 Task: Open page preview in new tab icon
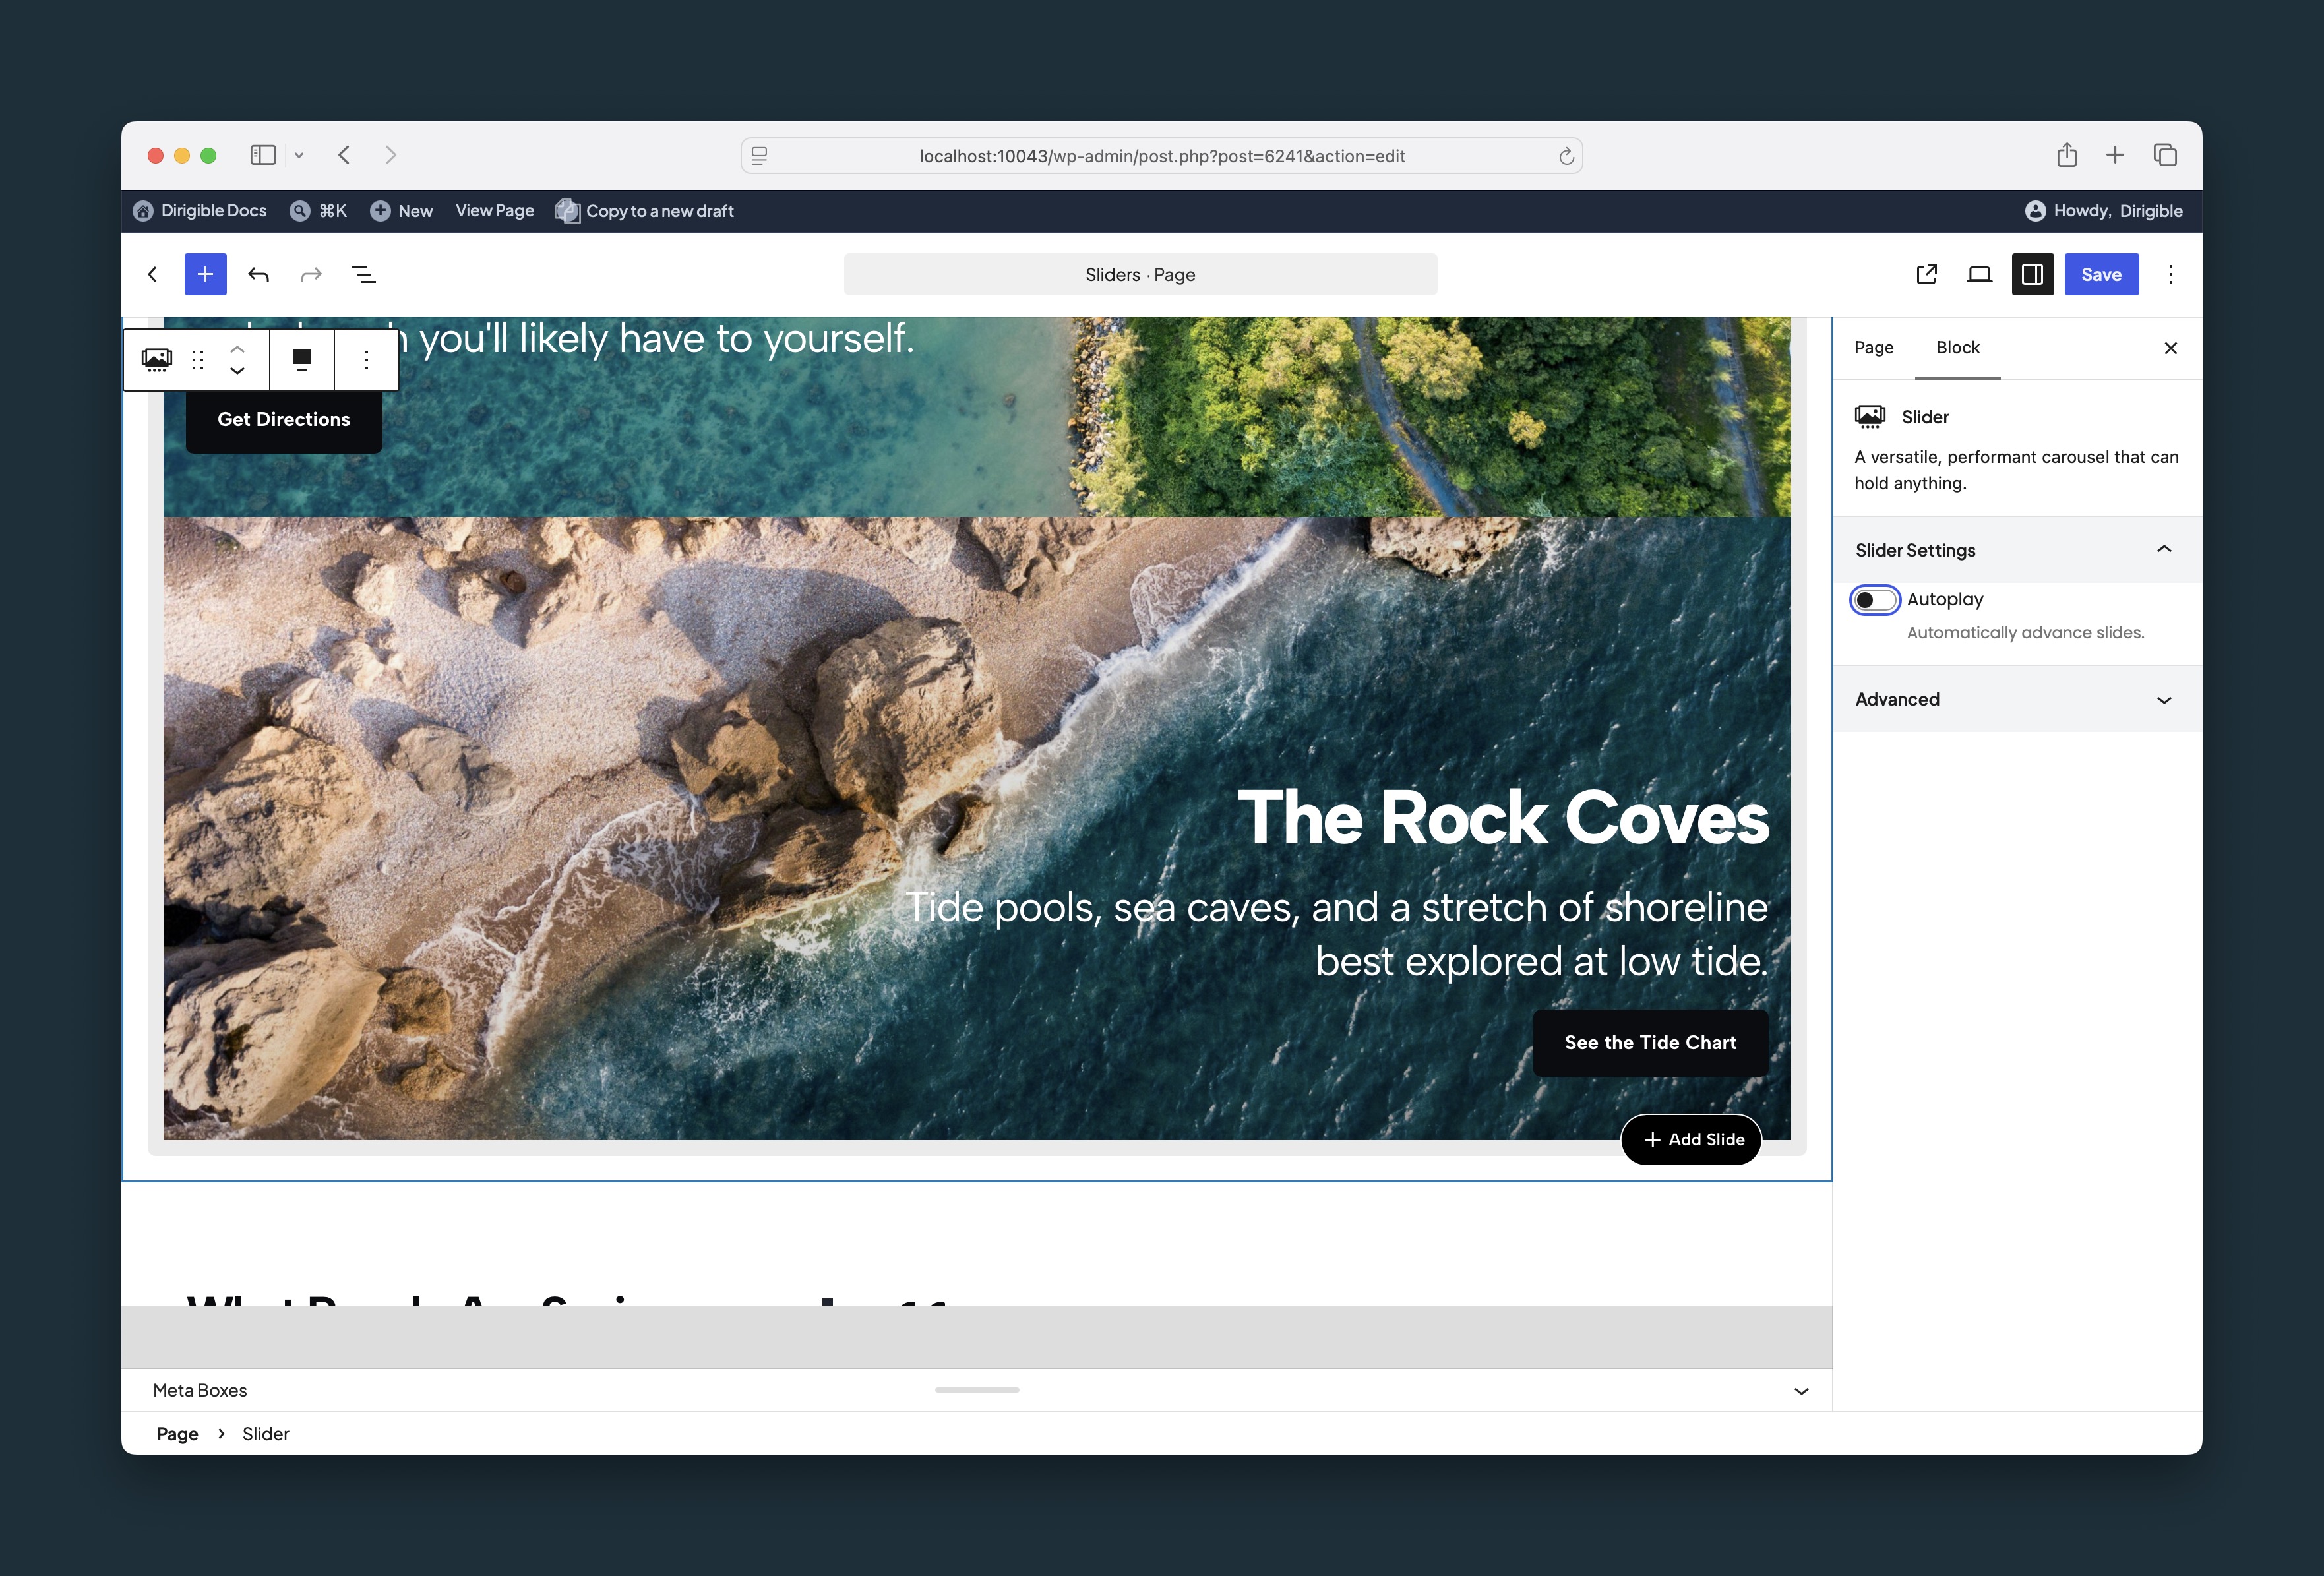tap(1926, 274)
